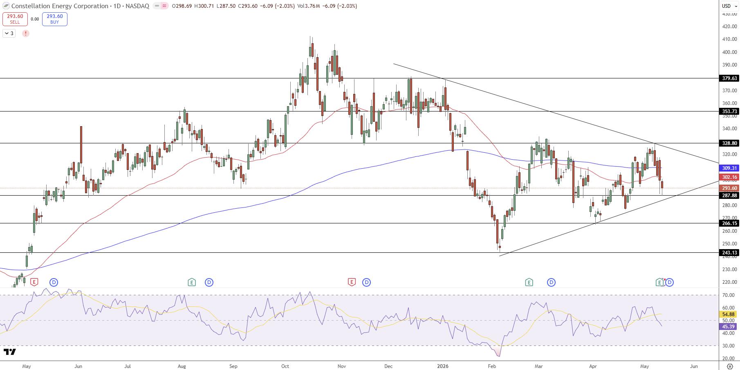Open the dividend marker in mid-August
740x370 pixels.
click(x=209, y=282)
